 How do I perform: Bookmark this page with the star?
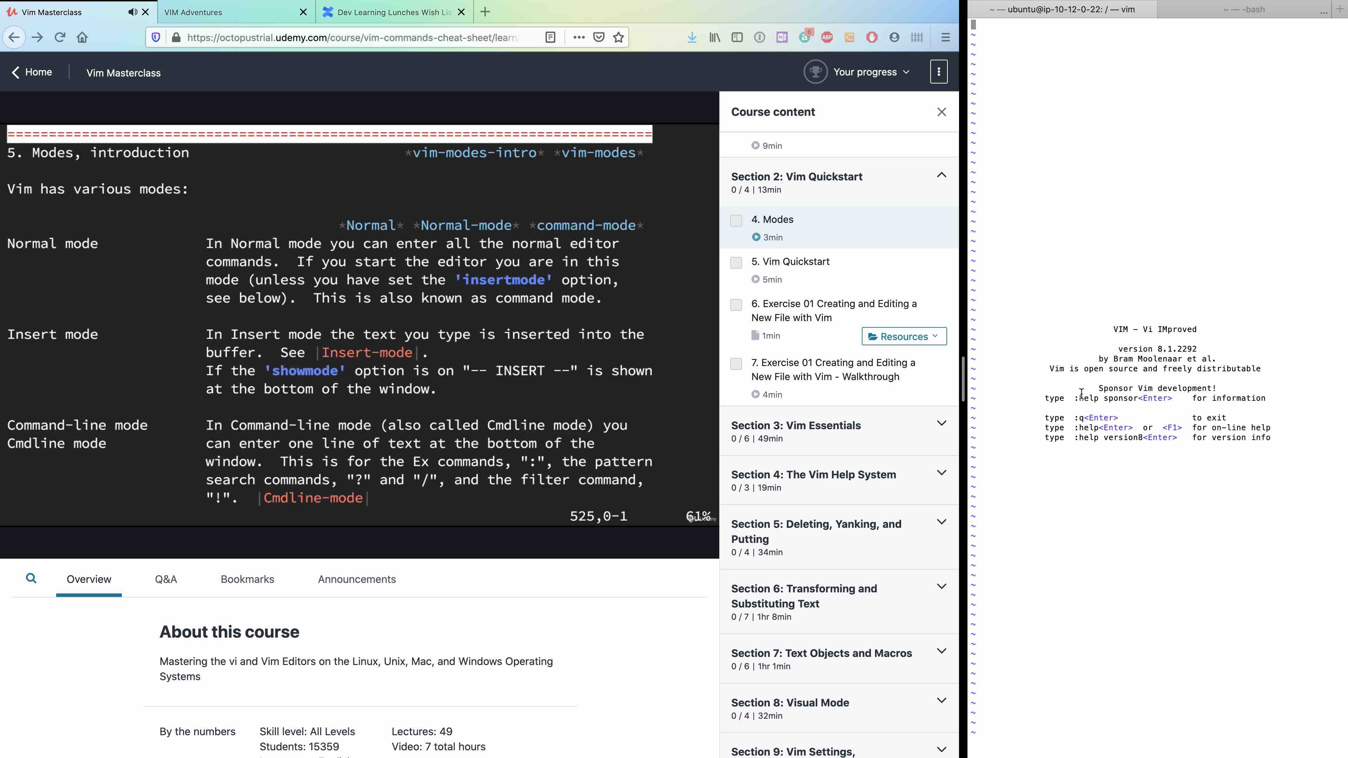point(619,37)
